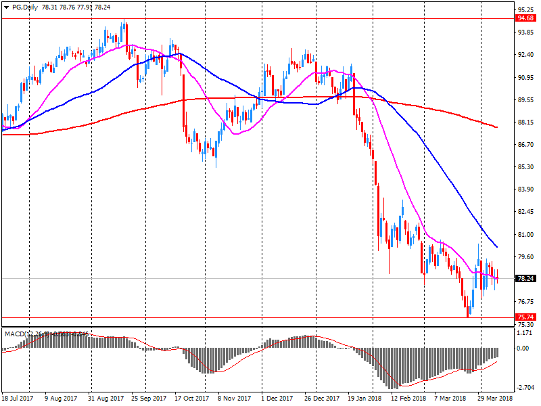Click the 82.45 price scale value
This screenshot has width=541, height=406.
[x=526, y=212]
